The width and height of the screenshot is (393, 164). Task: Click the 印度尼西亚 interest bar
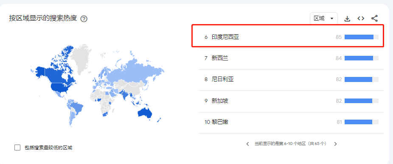(362, 37)
